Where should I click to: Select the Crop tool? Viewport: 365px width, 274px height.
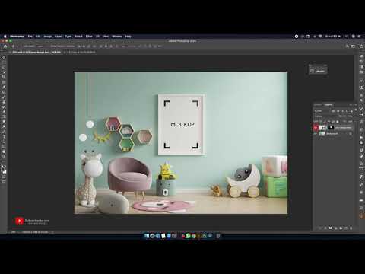4,77
